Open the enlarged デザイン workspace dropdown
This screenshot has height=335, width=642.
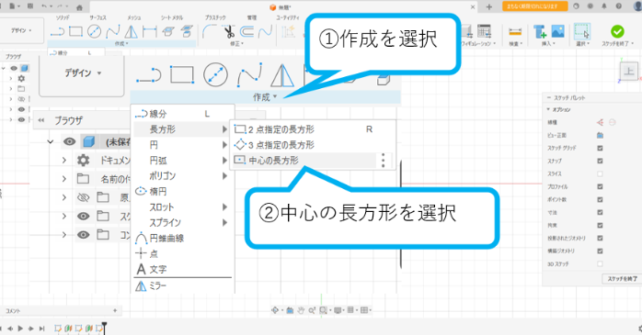(82, 73)
